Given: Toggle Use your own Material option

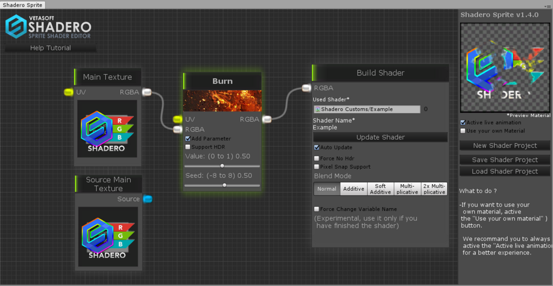Looking at the screenshot, I should tap(463, 131).
